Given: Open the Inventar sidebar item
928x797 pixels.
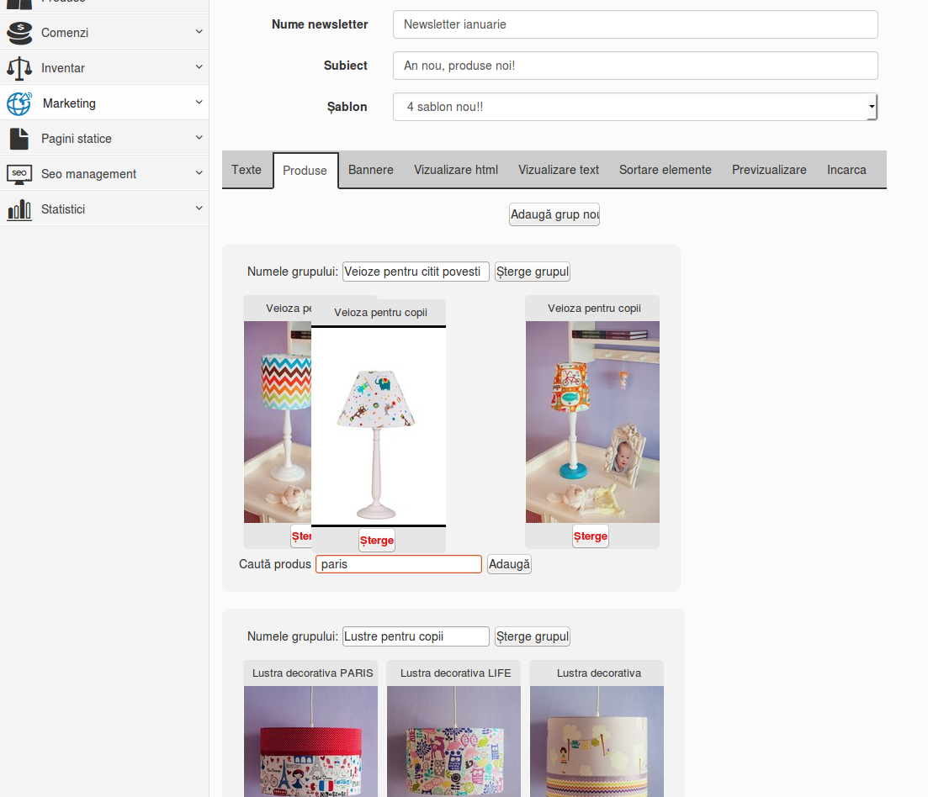Looking at the screenshot, I should pos(104,68).
